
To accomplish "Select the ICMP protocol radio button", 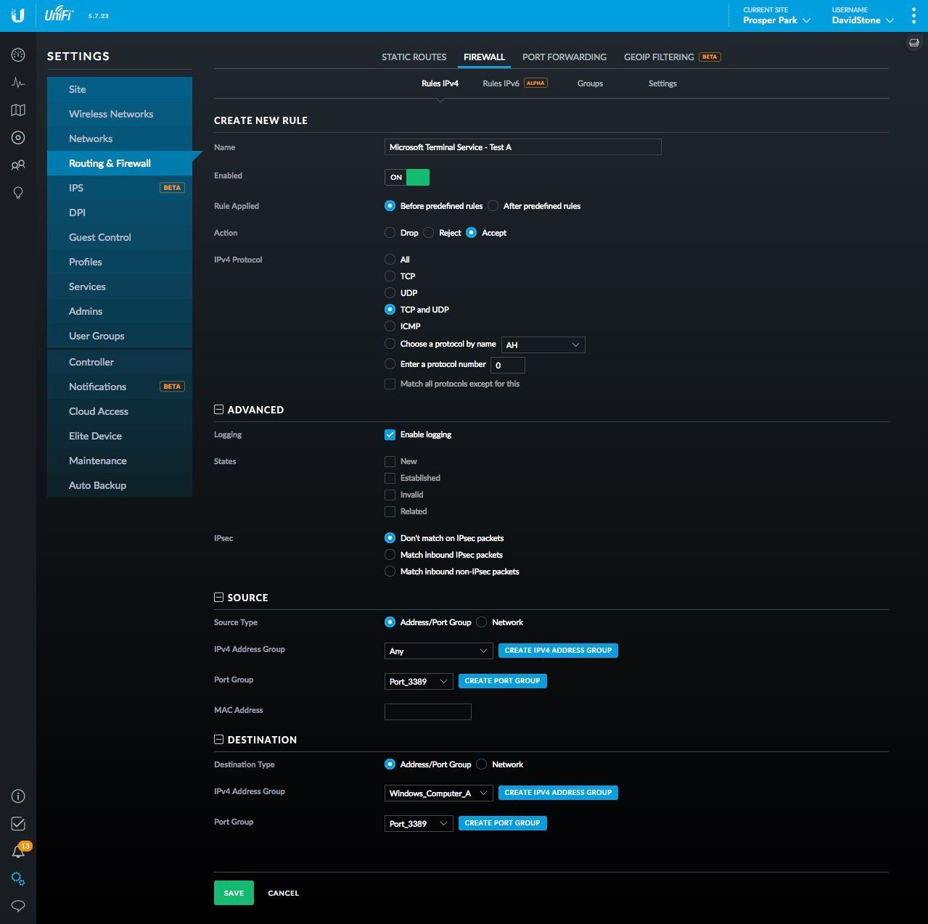I will 390,326.
